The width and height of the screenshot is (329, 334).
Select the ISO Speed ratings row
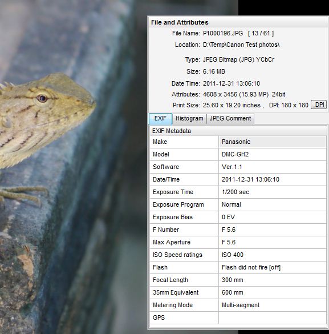click(x=238, y=255)
